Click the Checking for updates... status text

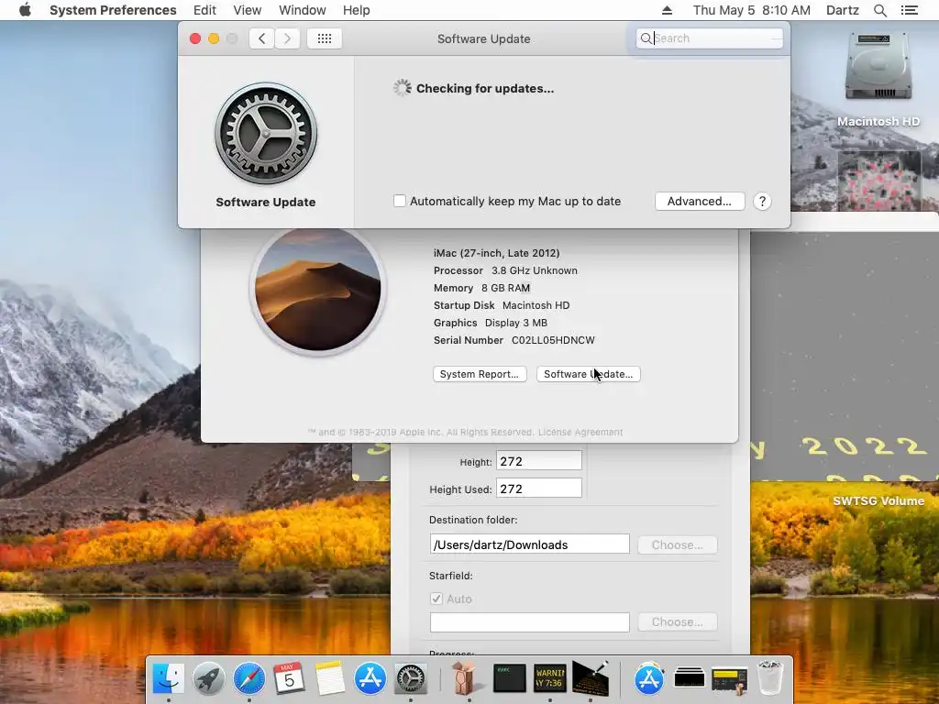pos(485,89)
